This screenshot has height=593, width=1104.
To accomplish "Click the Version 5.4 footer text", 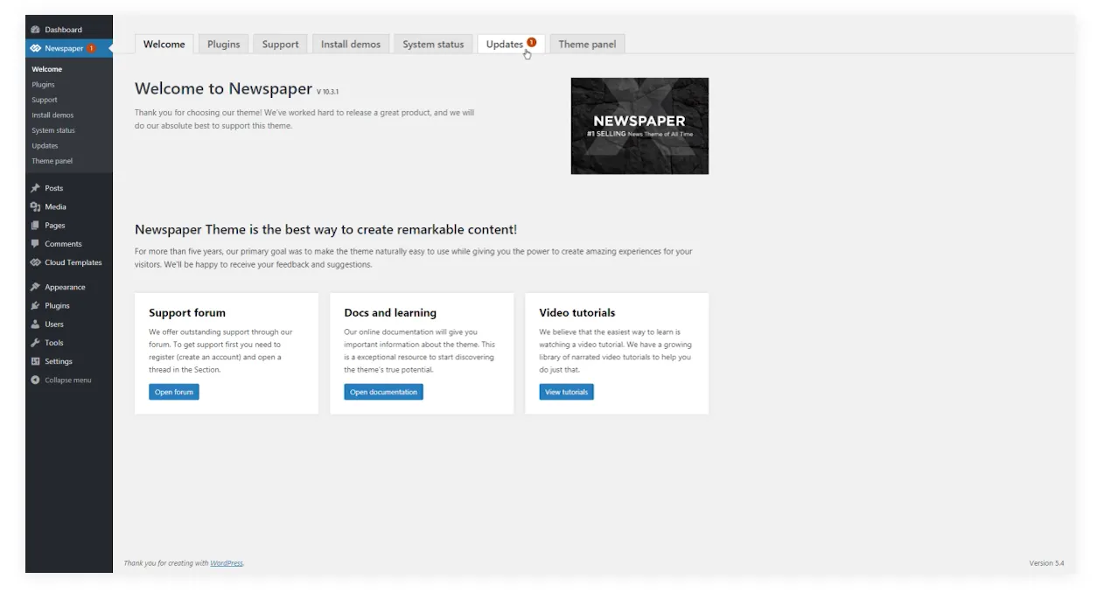I will (x=1046, y=563).
